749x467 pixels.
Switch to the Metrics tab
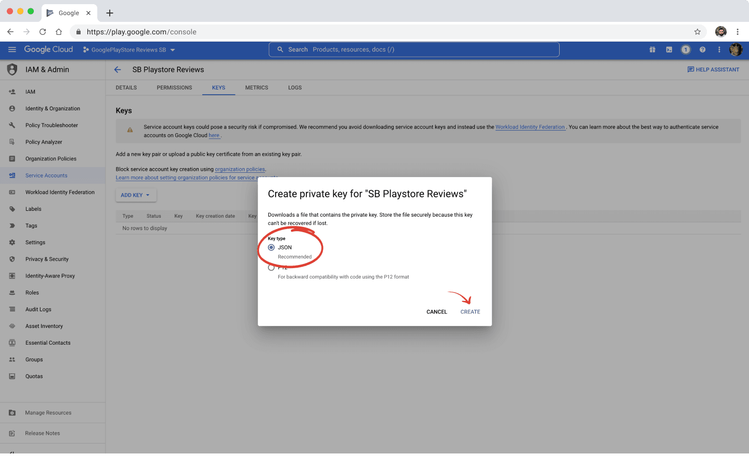(257, 87)
